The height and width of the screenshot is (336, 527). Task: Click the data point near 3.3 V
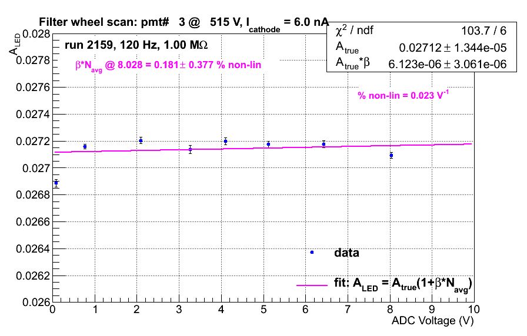coord(190,149)
